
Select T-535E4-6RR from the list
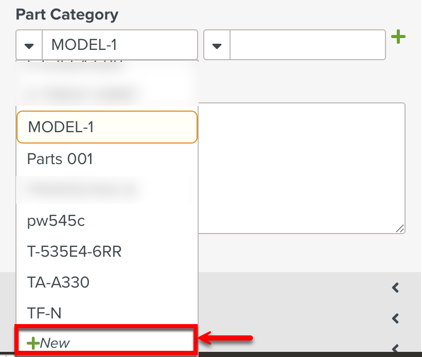click(107, 252)
